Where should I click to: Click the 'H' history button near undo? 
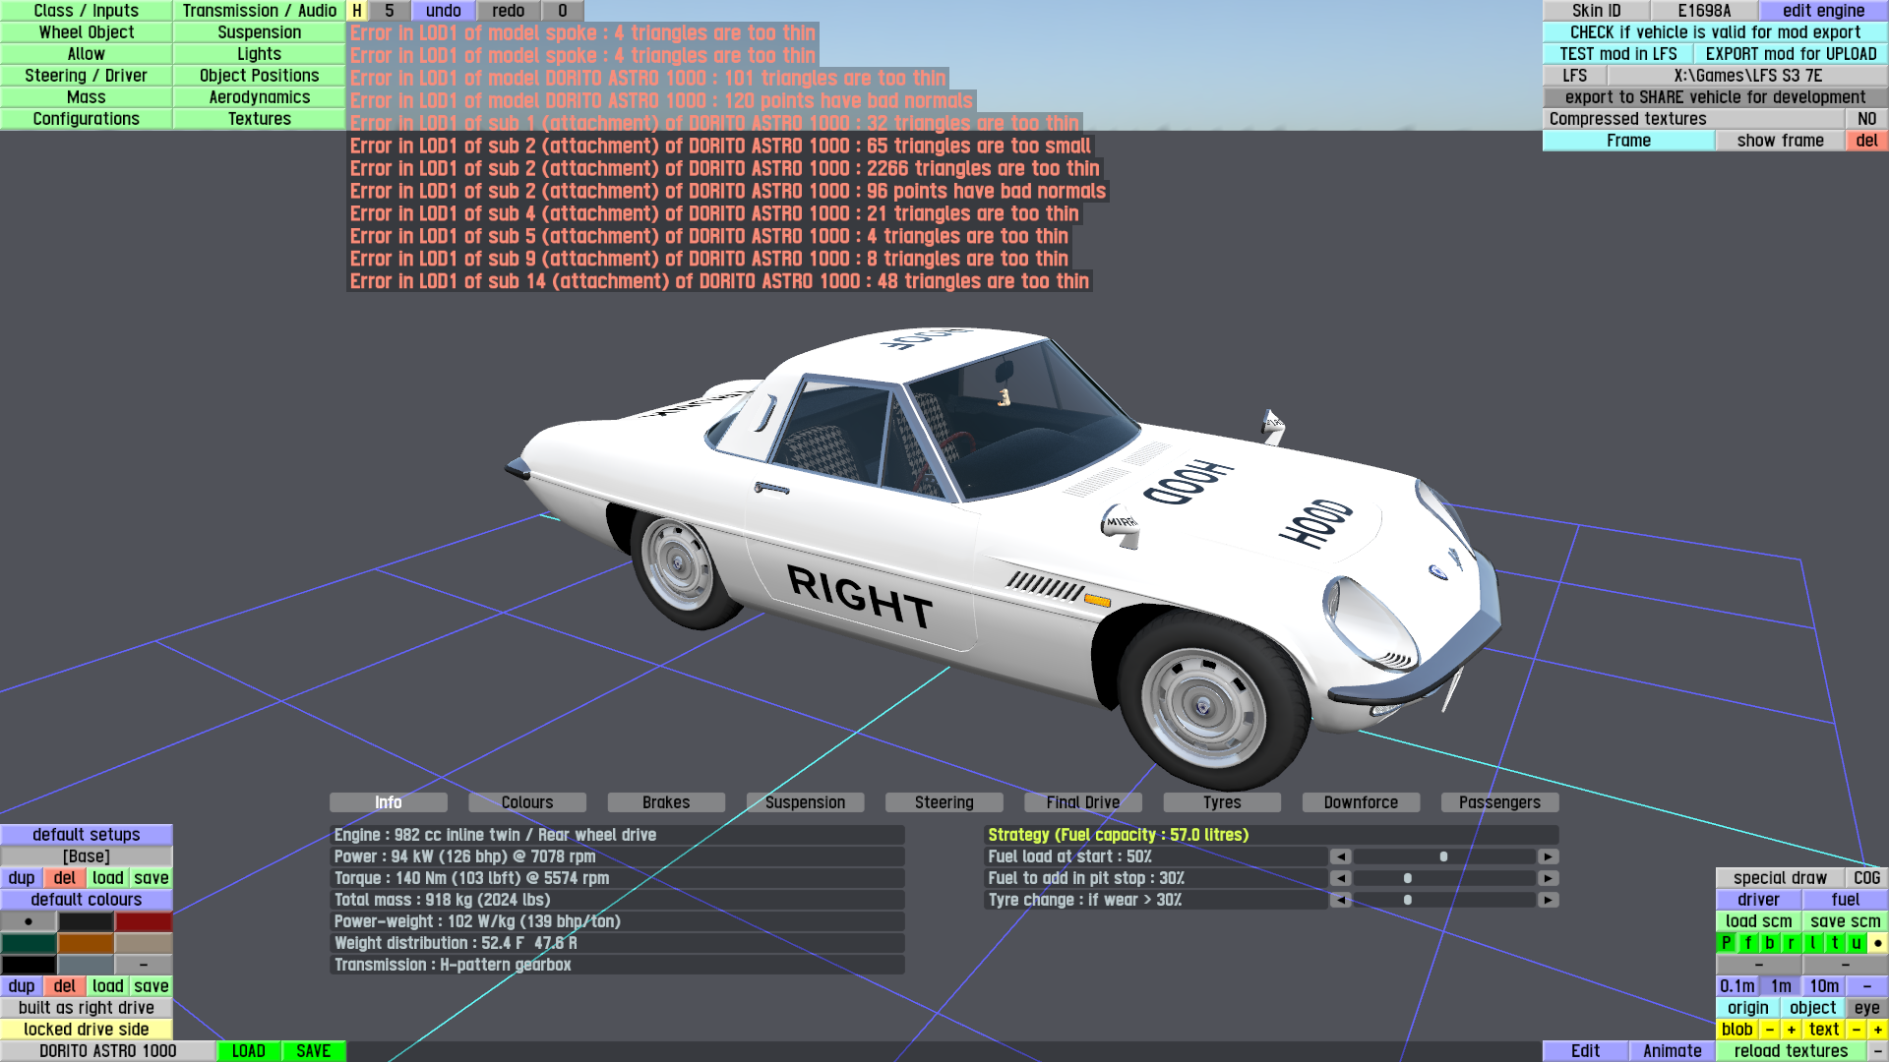357,11
